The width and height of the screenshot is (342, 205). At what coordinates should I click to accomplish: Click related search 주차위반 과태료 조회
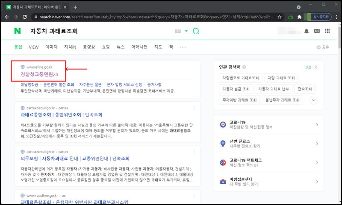[239, 100]
